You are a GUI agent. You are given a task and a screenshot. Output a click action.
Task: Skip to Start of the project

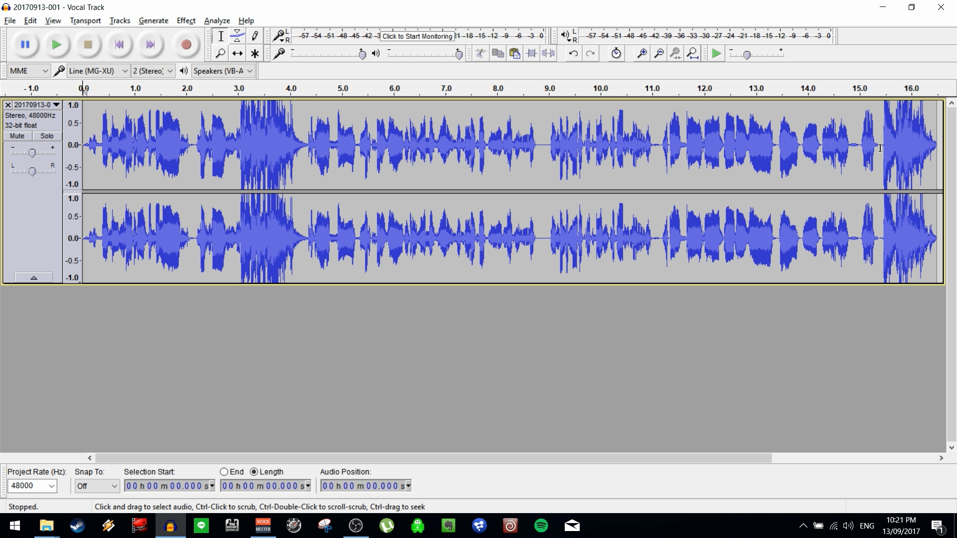tap(119, 45)
